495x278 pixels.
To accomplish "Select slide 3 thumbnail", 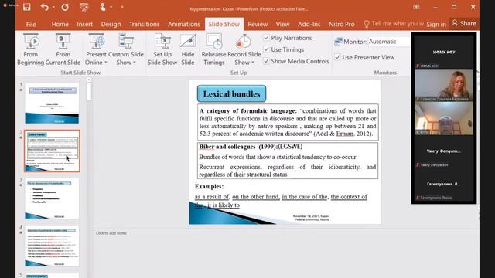I will coord(52,198).
